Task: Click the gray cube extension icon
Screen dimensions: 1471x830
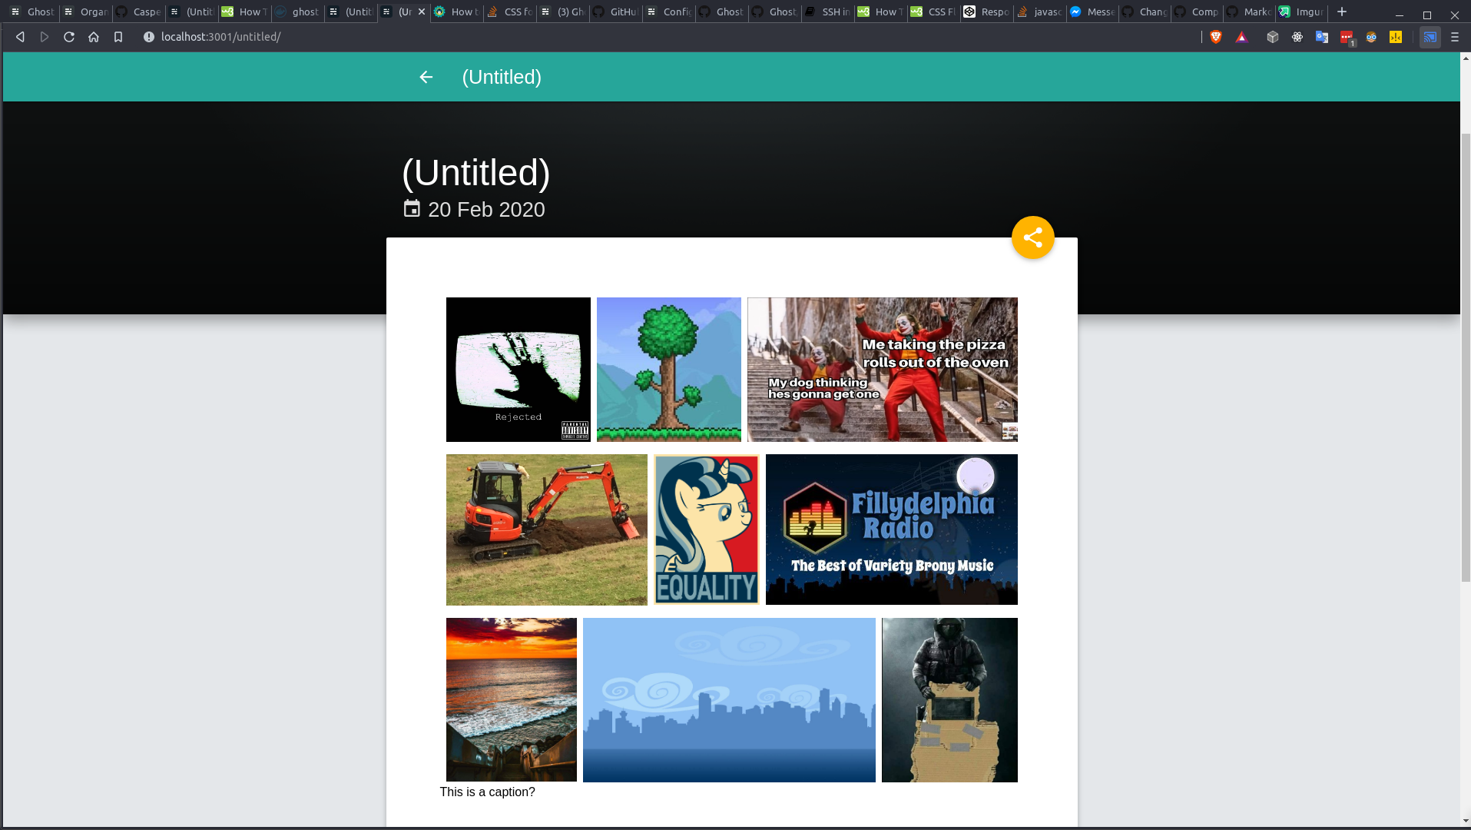Action: (x=1273, y=37)
